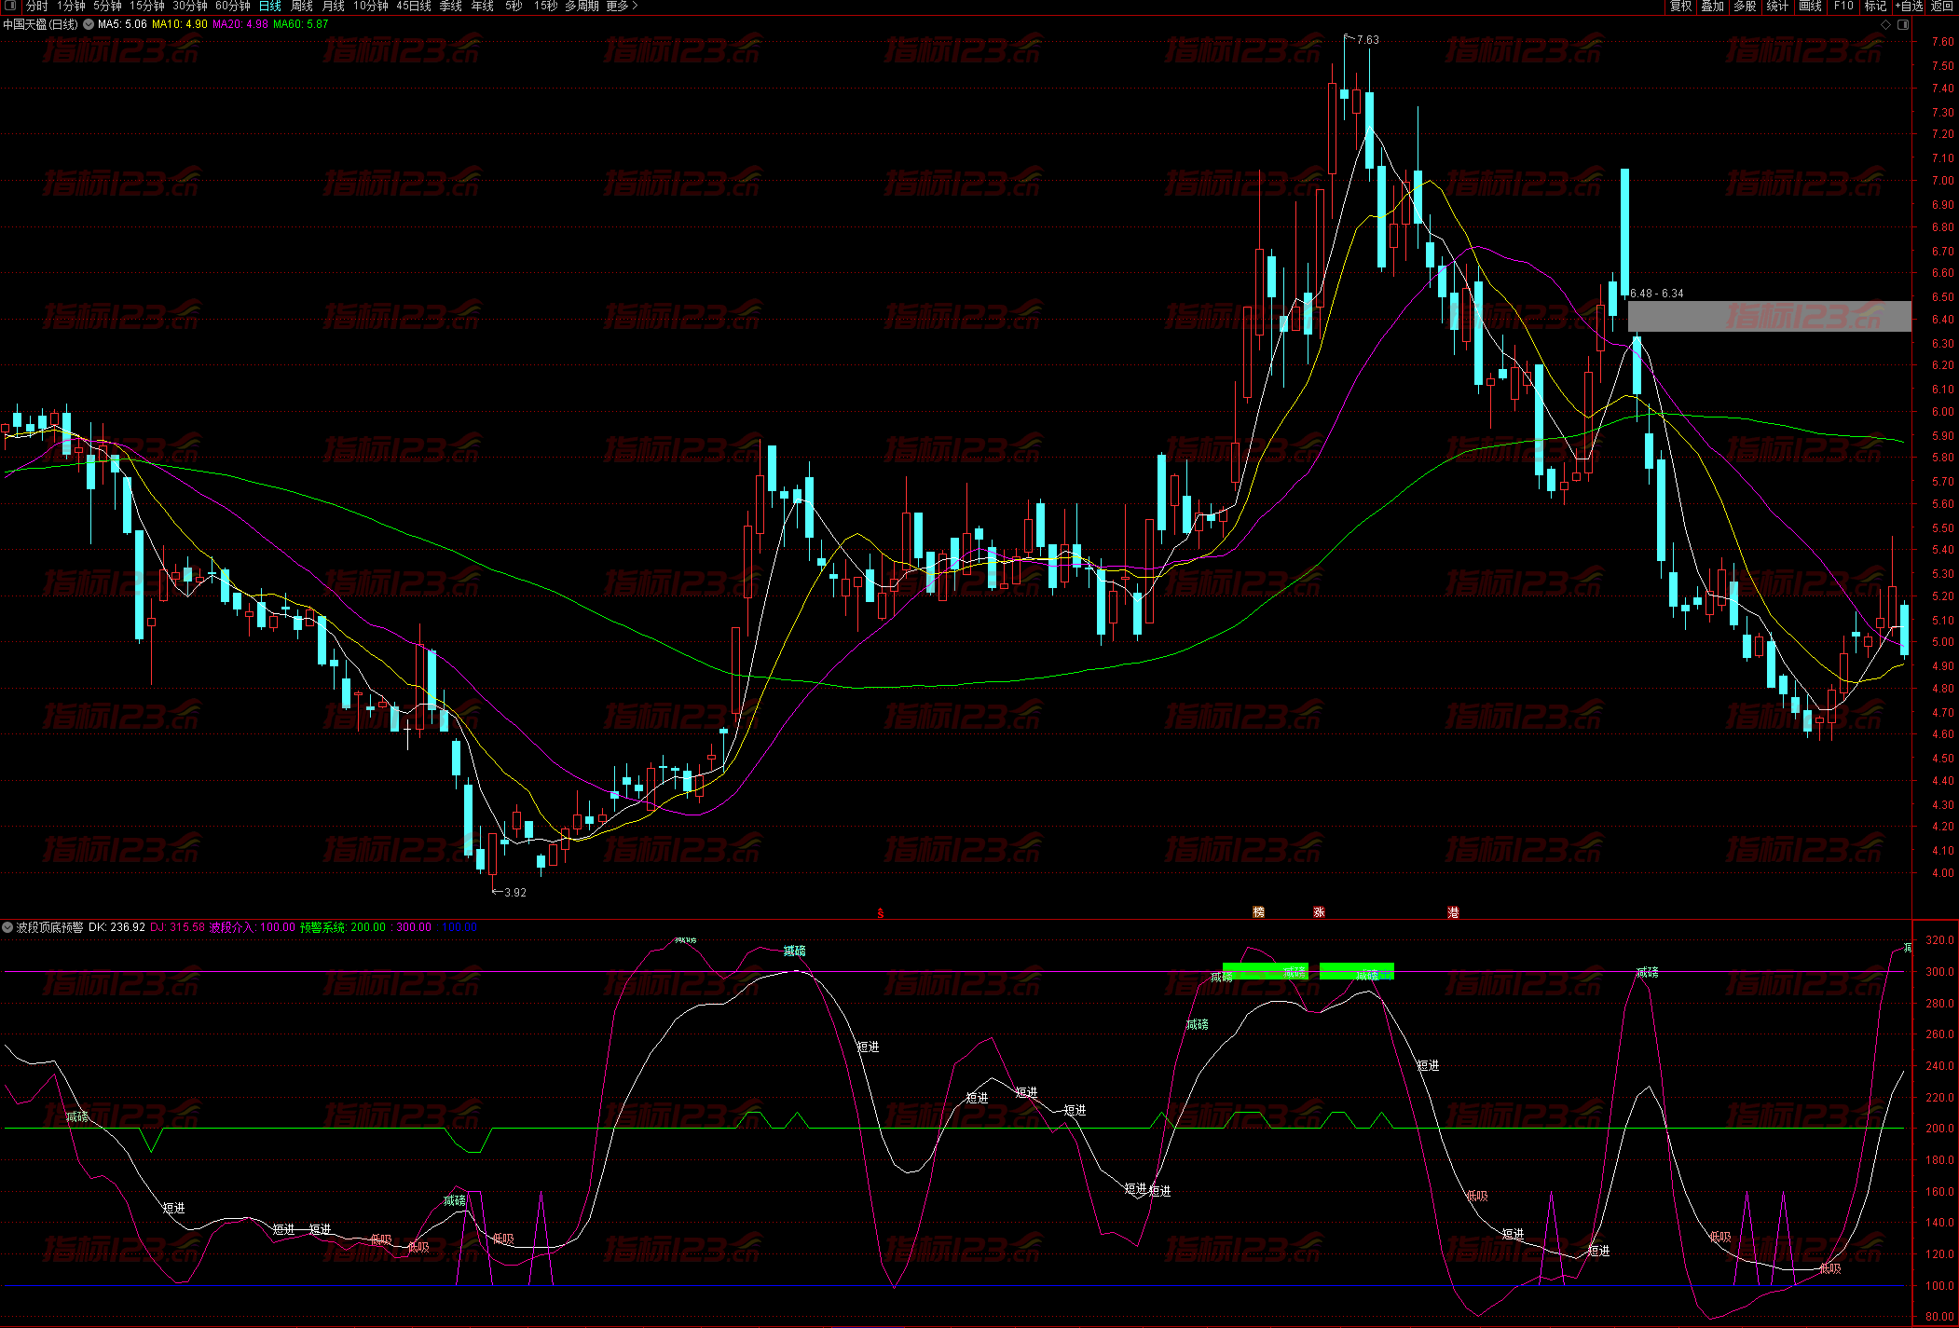This screenshot has height=1328, width=1959.
Task: Toggle the left sidebar panel icon
Action: 9,6
